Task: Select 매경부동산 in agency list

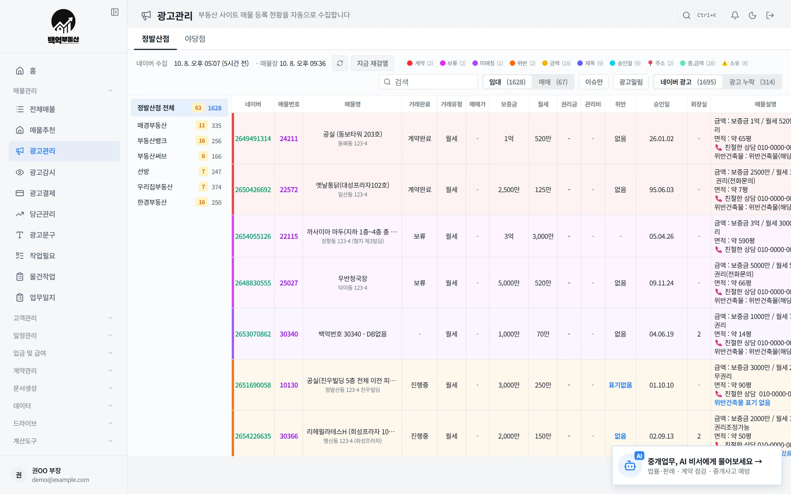Action: (179, 125)
